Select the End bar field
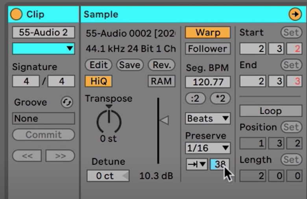The height and width of the screenshot is (199, 307). pyautogui.click(x=253, y=81)
